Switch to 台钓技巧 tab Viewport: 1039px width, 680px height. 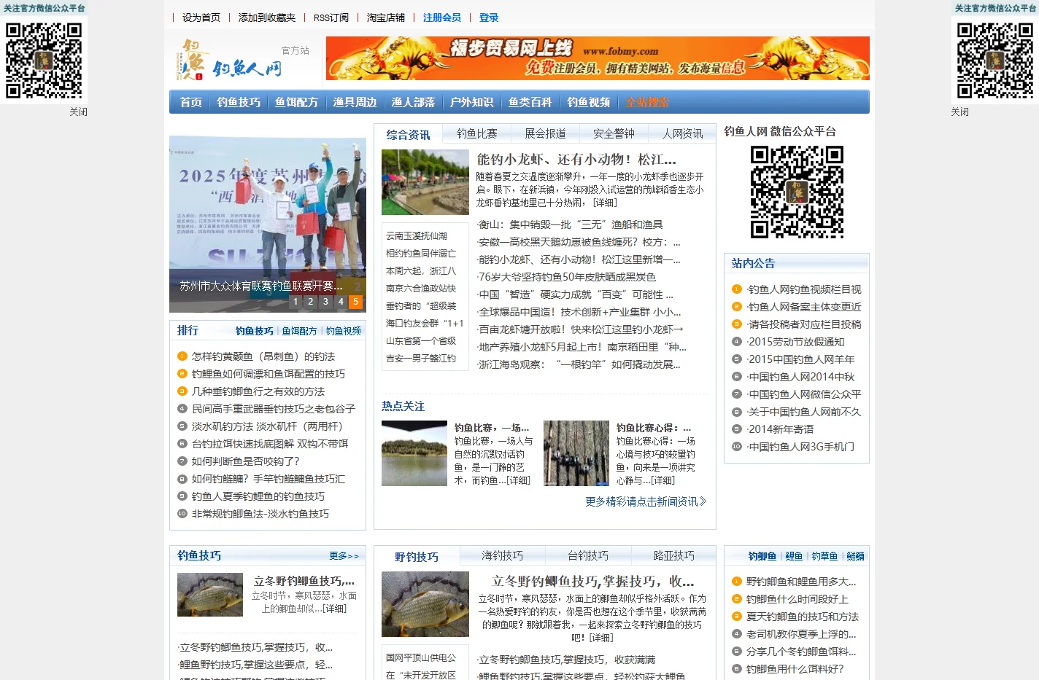(588, 555)
